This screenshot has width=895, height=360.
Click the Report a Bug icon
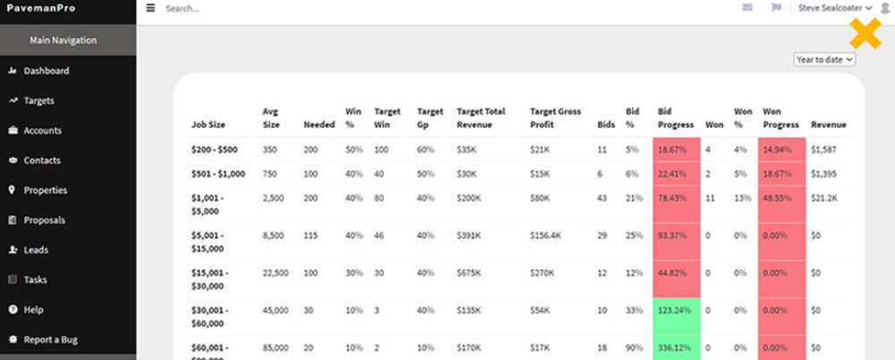(13, 339)
